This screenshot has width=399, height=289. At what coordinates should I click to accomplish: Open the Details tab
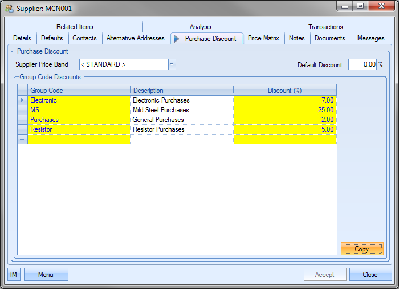[x=22, y=38]
